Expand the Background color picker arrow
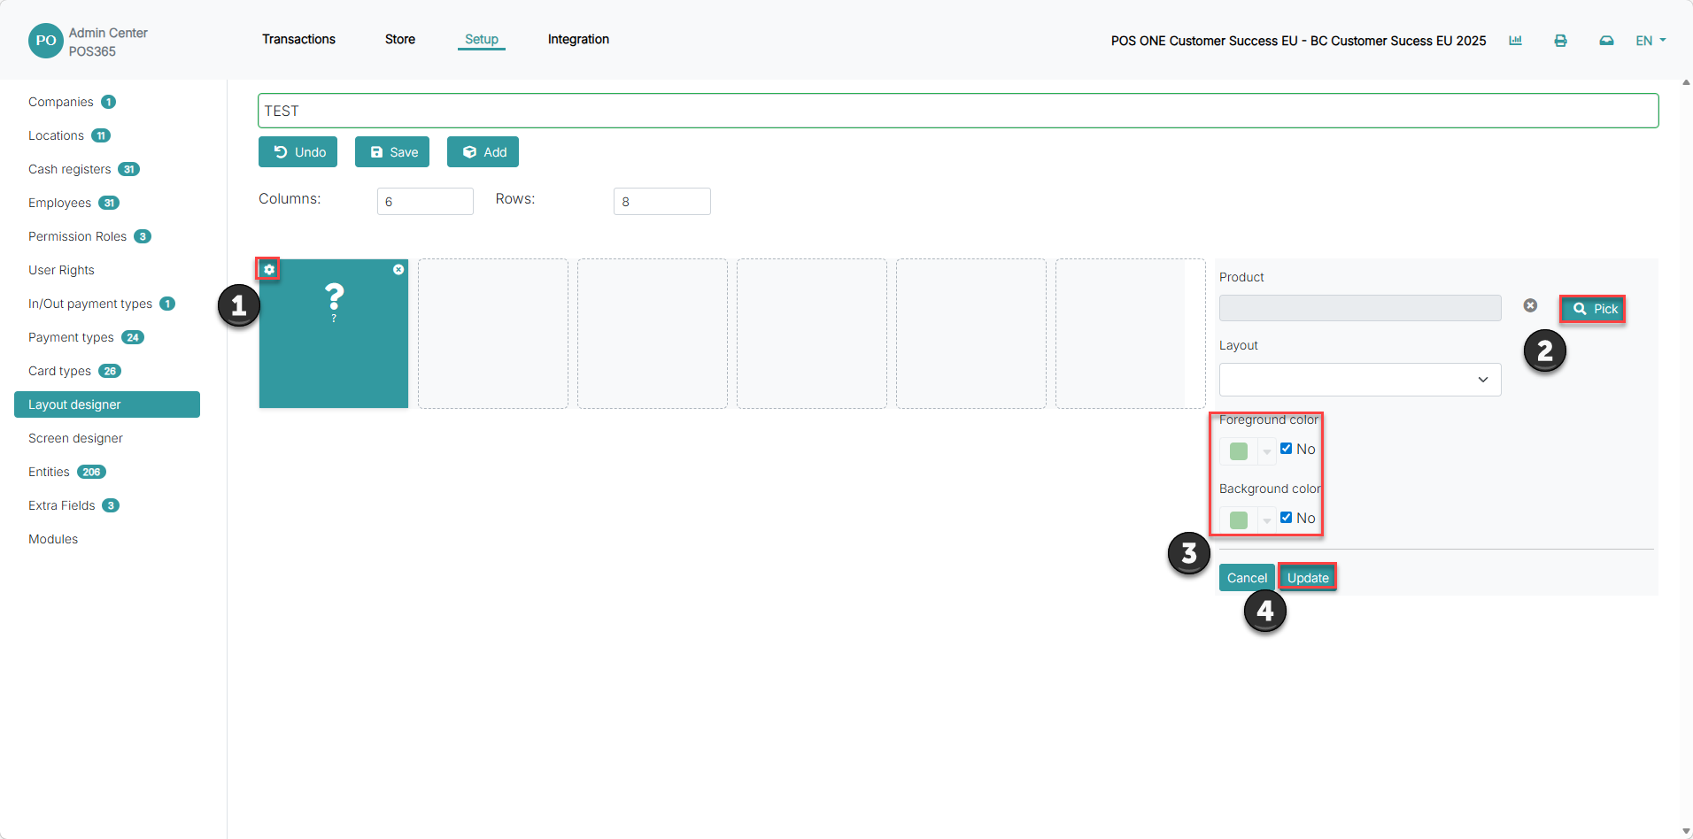 coord(1267,520)
